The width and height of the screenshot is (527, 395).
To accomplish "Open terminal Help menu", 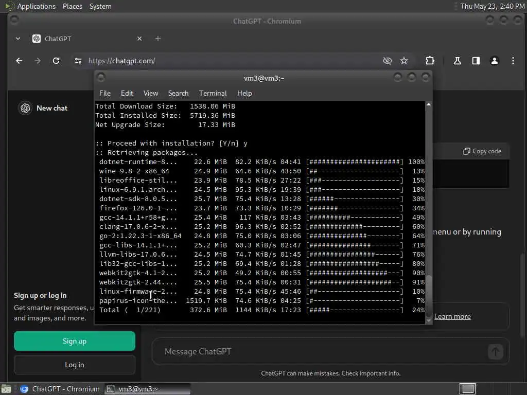I will click(x=244, y=94).
